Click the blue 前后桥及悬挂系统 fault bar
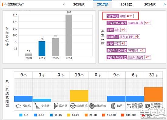The height and width of the screenshot is (120, 167). click(x=135, y=99)
